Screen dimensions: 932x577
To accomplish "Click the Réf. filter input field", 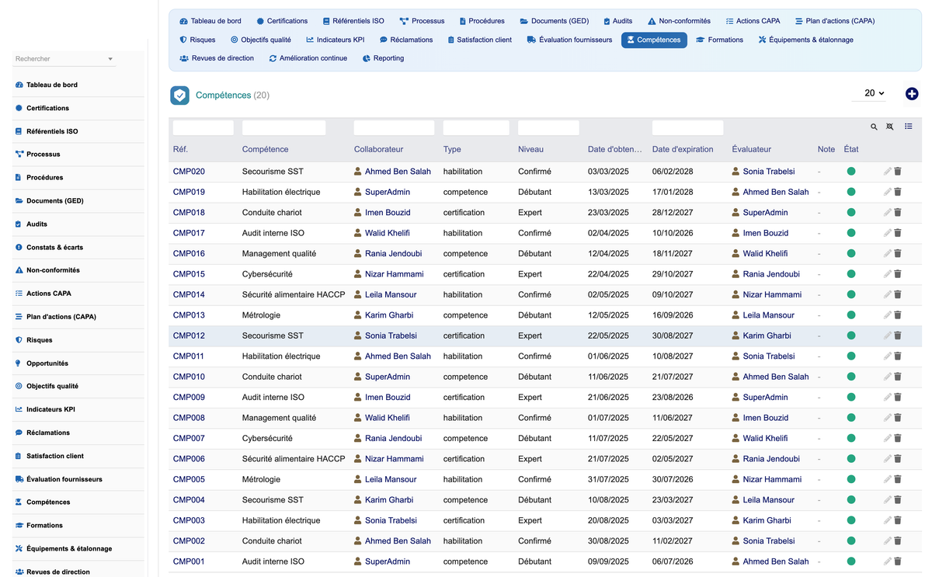I will pos(203,127).
